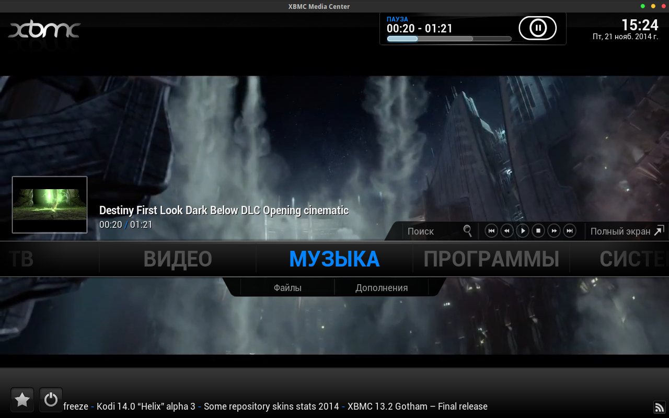Viewport: 669px width, 418px height.
Task: Click the search magnifier icon
Action: 468,230
